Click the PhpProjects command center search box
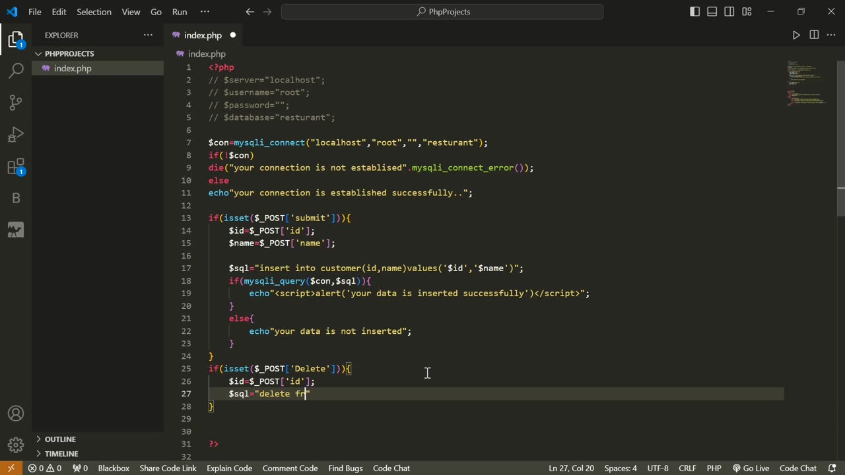 [442, 12]
